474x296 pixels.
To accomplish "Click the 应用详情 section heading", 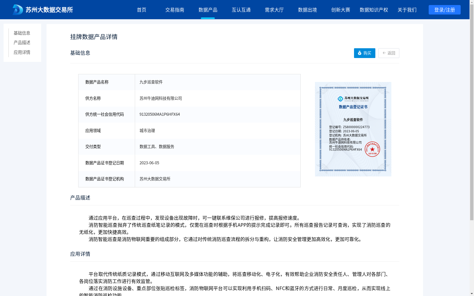I will pyautogui.click(x=80, y=254).
